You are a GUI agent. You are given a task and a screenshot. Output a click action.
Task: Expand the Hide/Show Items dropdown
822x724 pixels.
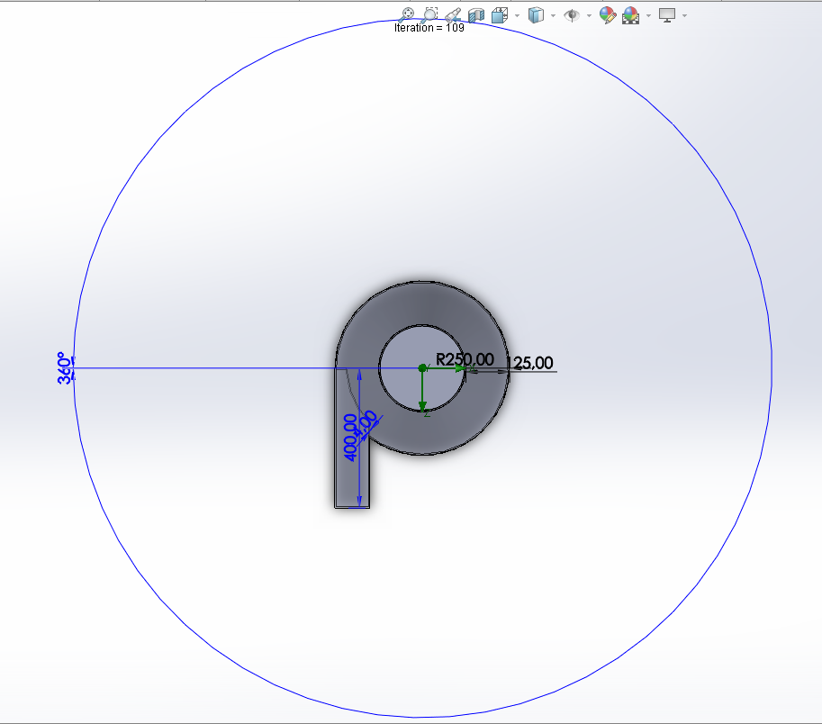(x=588, y=15)
